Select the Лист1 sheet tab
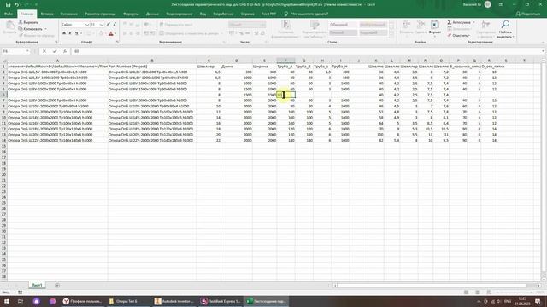 [37, 285]
